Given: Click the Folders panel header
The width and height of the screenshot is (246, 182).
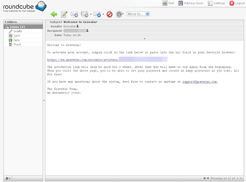Looking at the screenshot, I should pyautogui.click(x=23, y=22).
